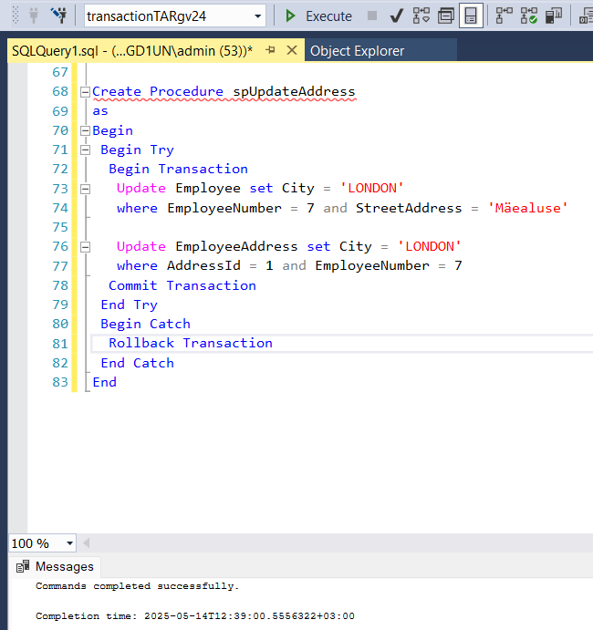Image resolution: width=593 pixels, height=630 pixels.
Task: Click the 'as' keyword on line 69
Action: point(100,111)
